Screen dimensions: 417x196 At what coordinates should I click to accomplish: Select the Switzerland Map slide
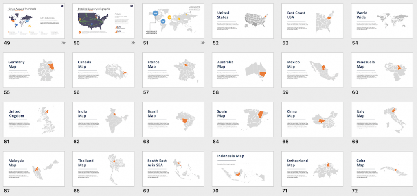click(312, 169)
